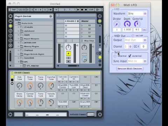
Task: Click the CenterVal knob in Midi LFO
Action: (137, 24)
